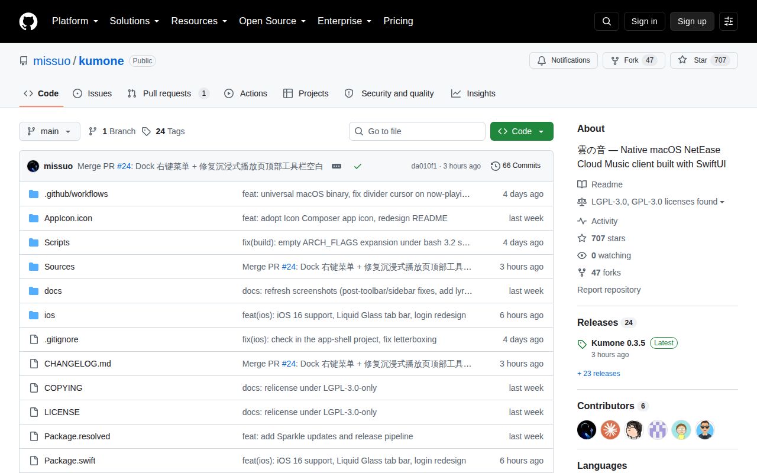This screenshot has height=473, width=757.
Task: Open the Sources folder
Action: point(59,267)
